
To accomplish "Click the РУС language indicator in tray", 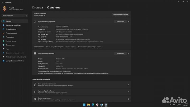I will (x=174, y=105).
